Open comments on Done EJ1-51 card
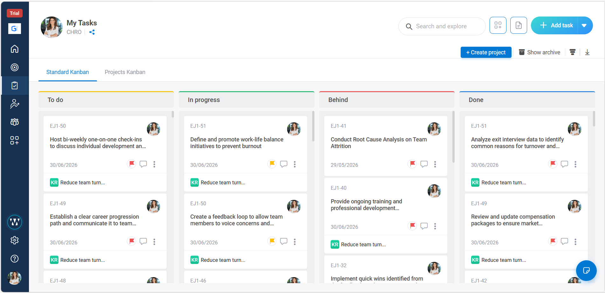This screenshot has width=605, height=293. pos(564,164)
